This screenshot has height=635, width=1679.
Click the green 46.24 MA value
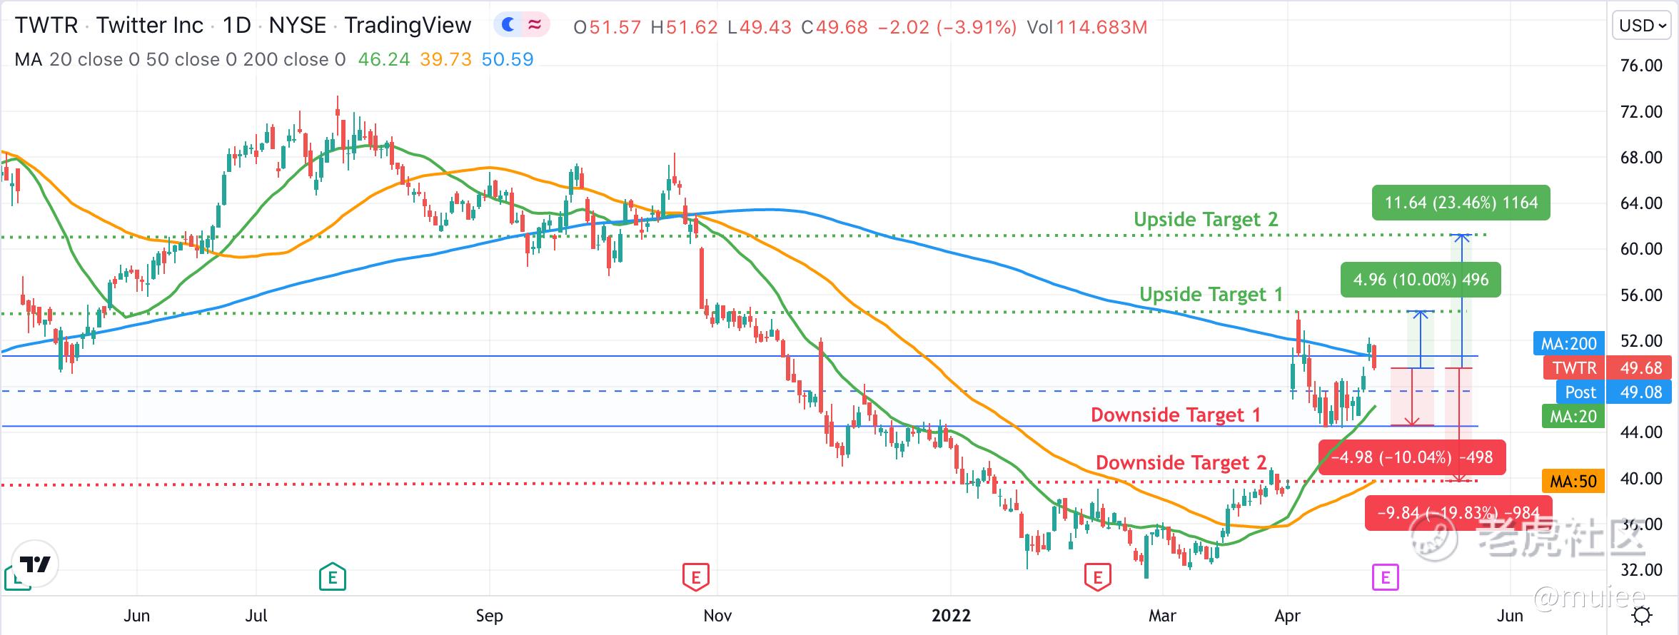384,59
